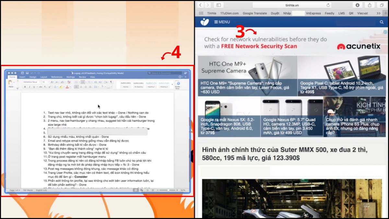The height and width of the screenshot is (219, 389).
Task: Toggle Italic formatting in Word
Action: tap(29, 86)
